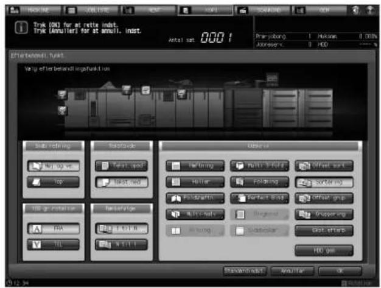This screenshot has height=288, width=381.
Task: Click Annuller to cancel settings
Action: click(x=293, y=271)
